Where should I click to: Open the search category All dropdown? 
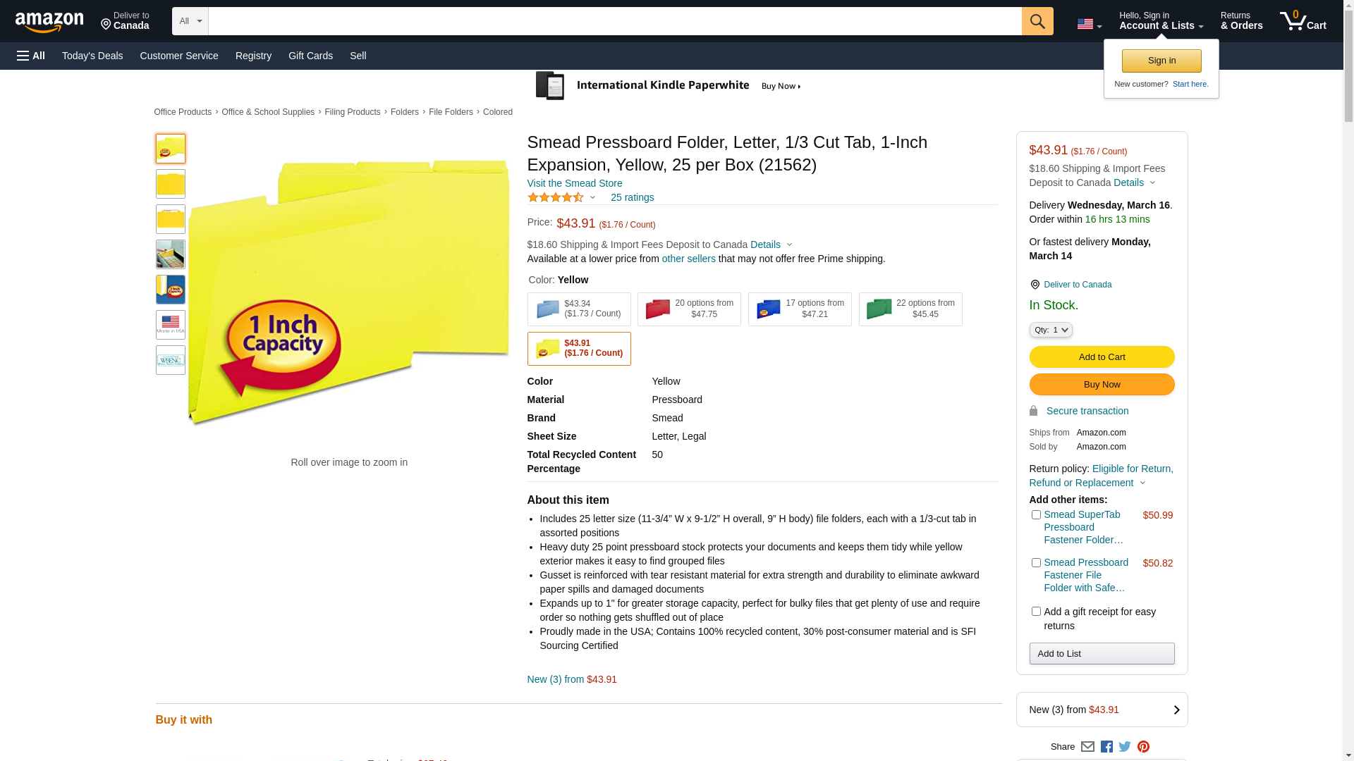pos(190,21)
